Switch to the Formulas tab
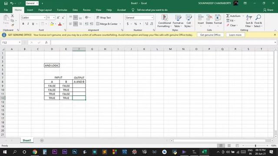This screenshot has width=278, height=156. (x=62, y=10)
